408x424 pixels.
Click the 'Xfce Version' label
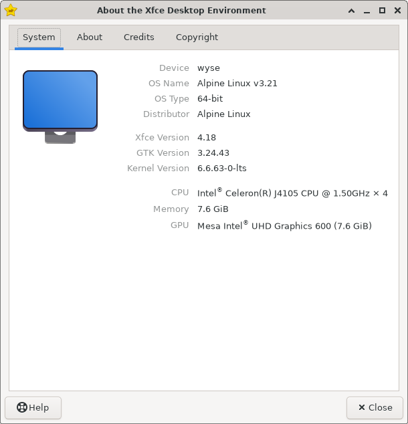(162, 137)
